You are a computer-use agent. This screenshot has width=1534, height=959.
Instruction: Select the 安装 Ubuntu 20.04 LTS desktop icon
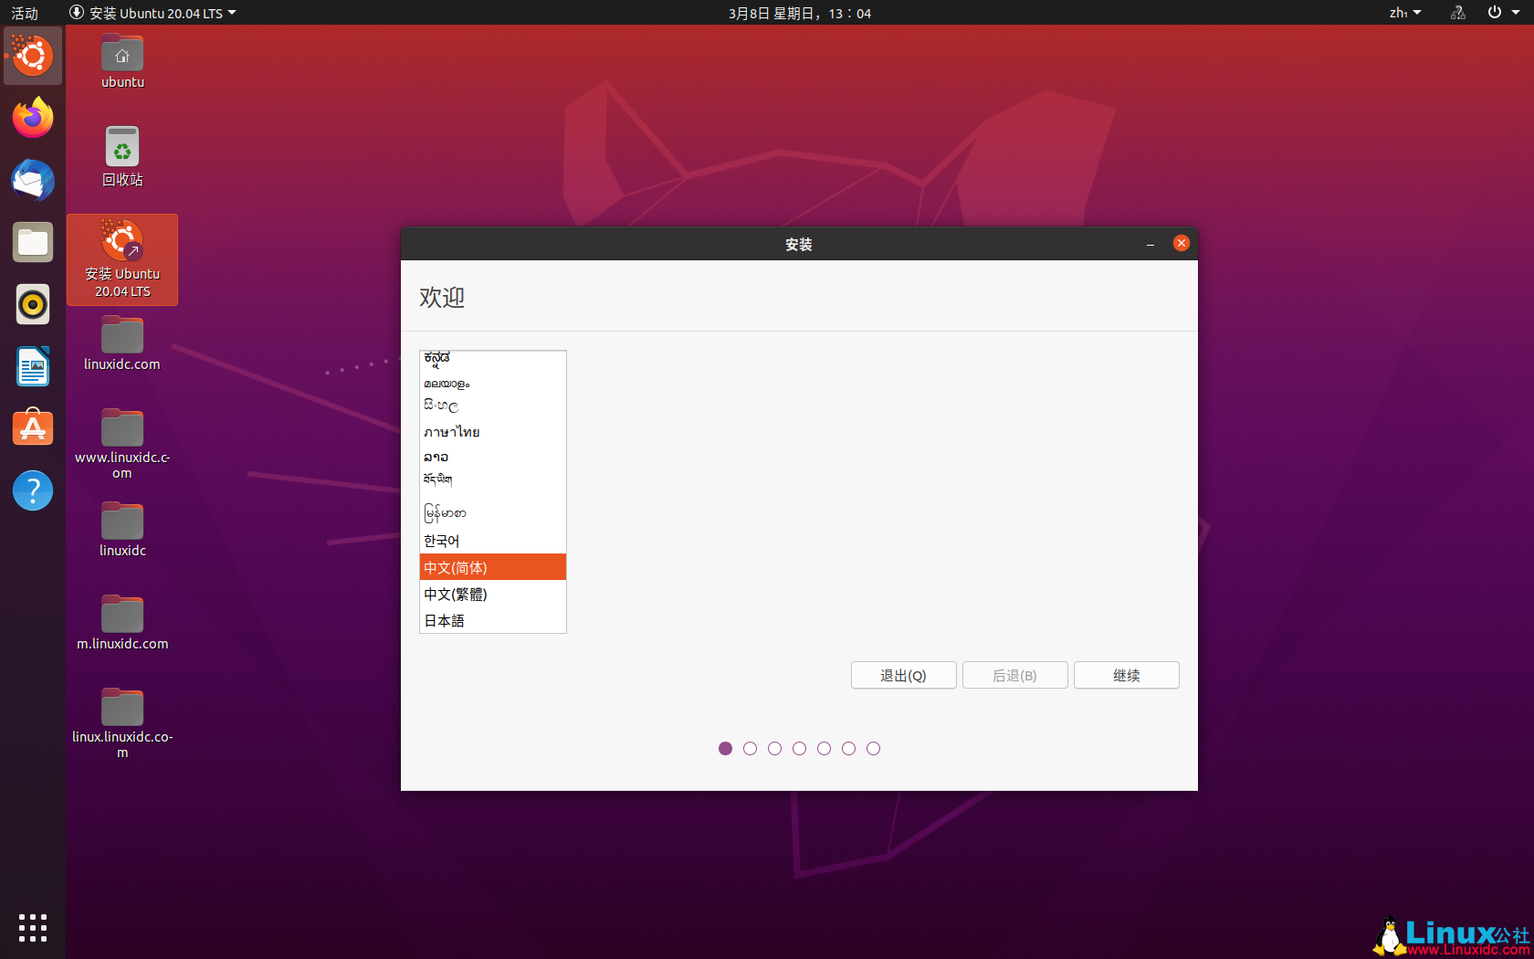tap(121, 259)
